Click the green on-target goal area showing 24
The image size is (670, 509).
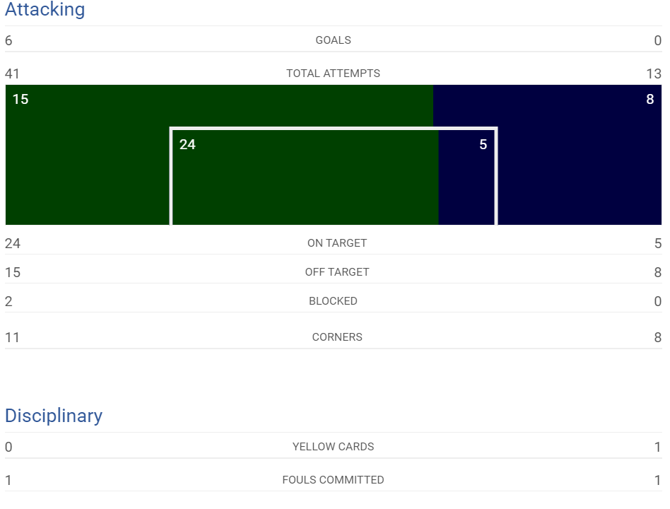coord(305,177)
